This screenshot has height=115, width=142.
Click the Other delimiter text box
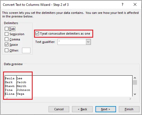point(26,50)
